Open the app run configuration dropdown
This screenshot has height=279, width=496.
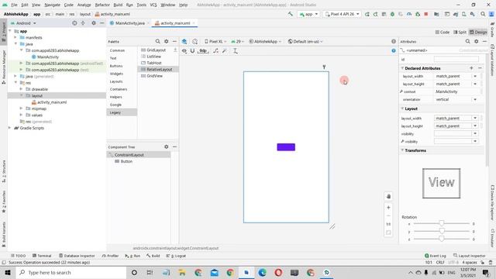308,14
